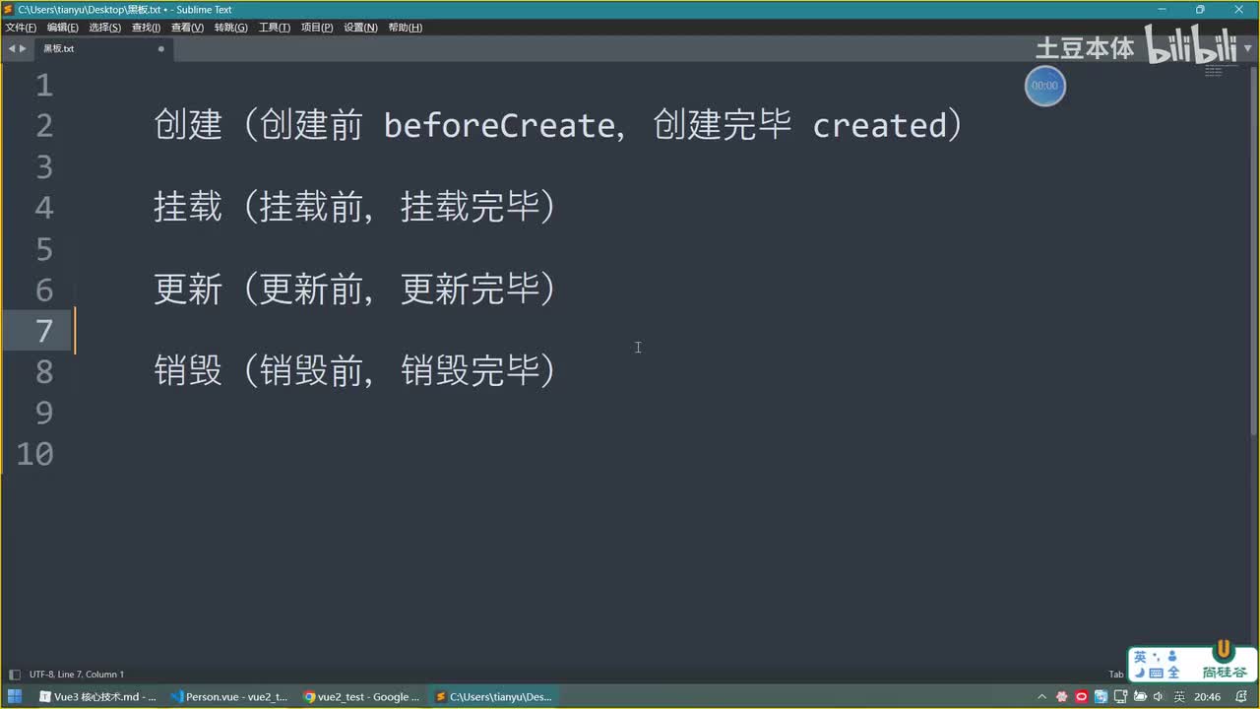Click line number 6 in the gutter
This screenshot has width=1260, height=709.
click(x=44, y=290)
